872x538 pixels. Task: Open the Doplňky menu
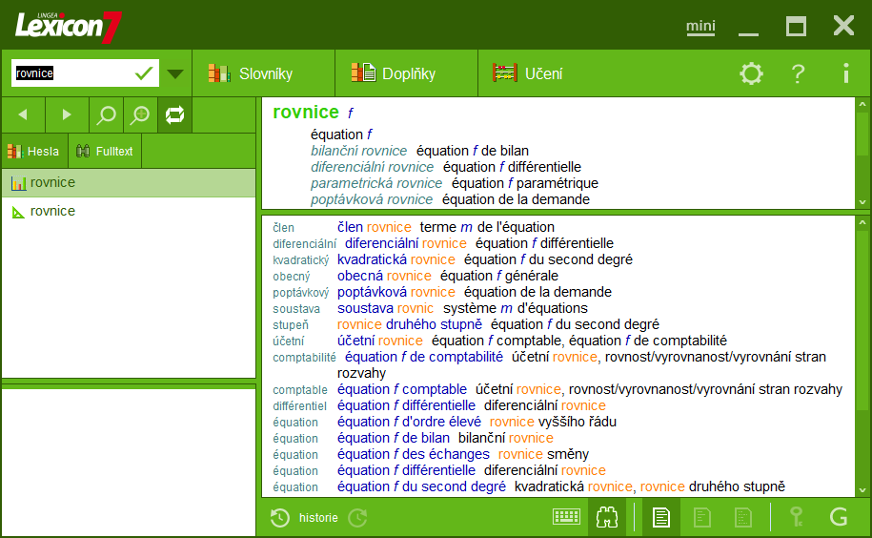click(x=394, y=73)
